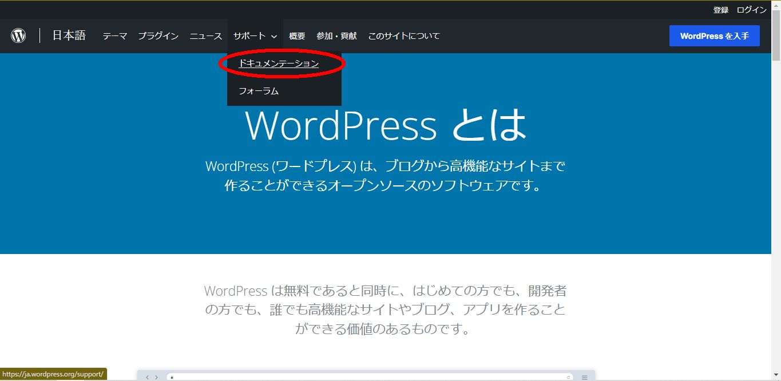
Task: Open the プラグイン menu item
Action: pos(158,36)
